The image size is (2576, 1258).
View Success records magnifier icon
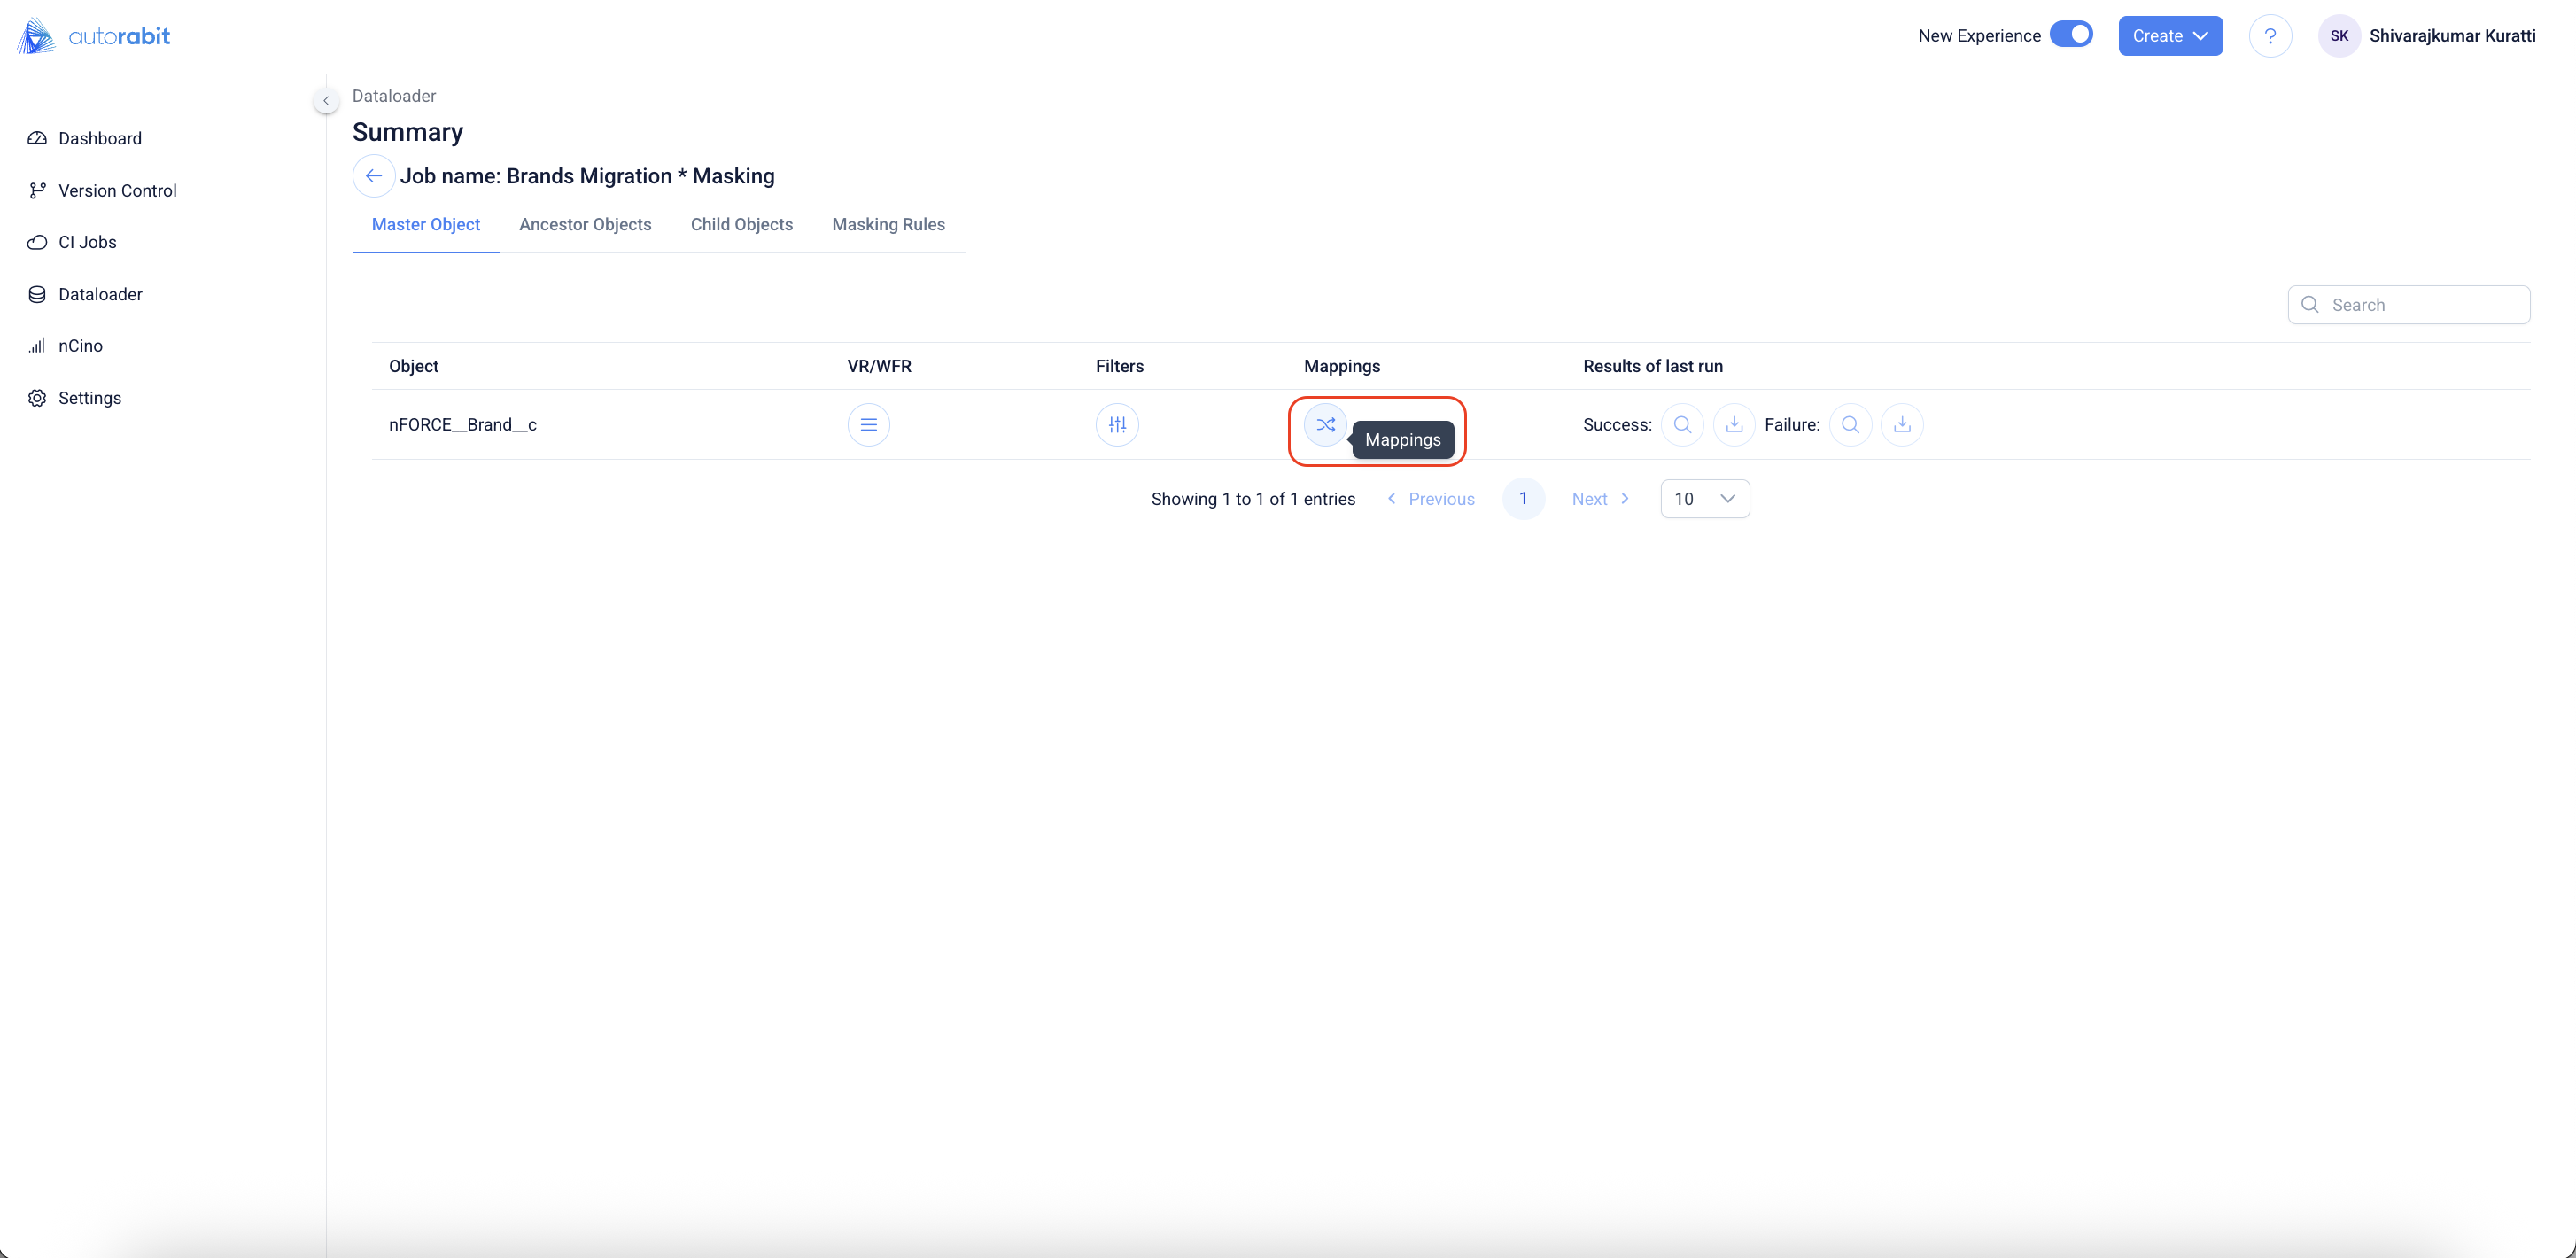click(1682, 424)
